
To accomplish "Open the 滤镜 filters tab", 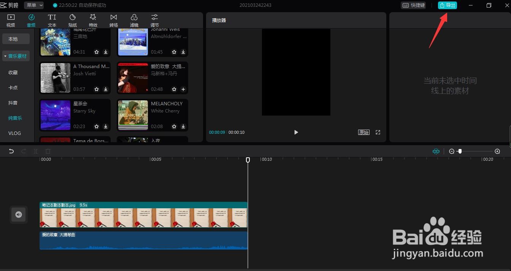I will [134, 20].
